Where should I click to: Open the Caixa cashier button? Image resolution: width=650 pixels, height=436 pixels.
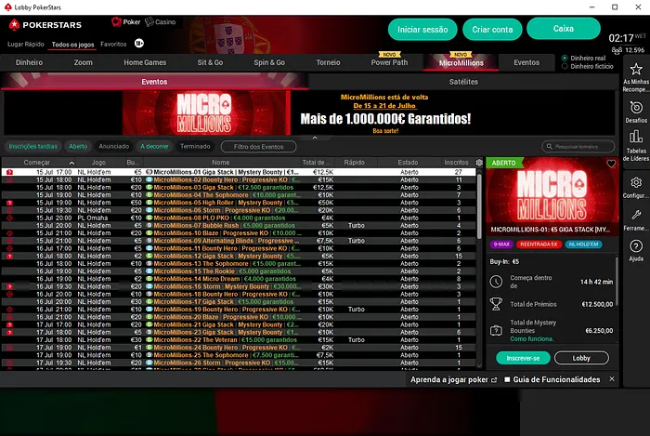point(564,29)
